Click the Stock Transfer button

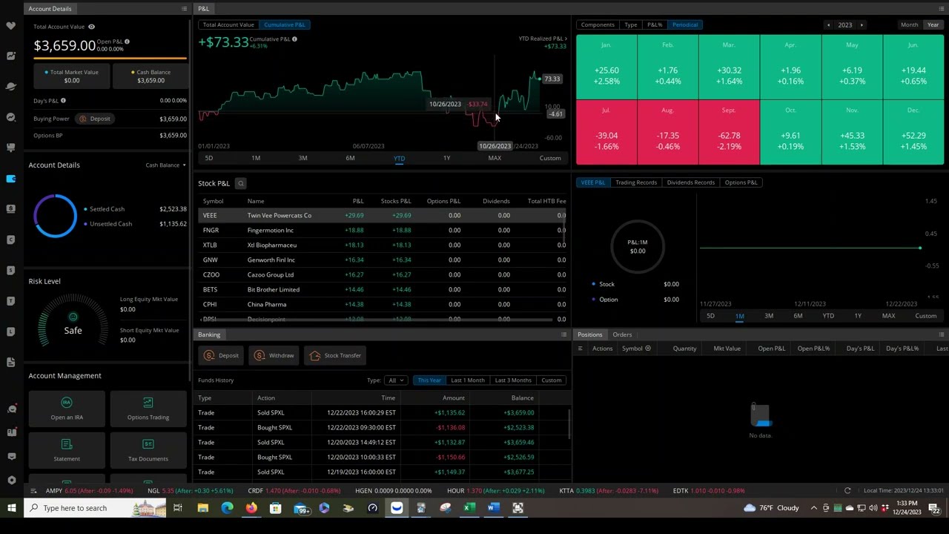click(335, 355)
